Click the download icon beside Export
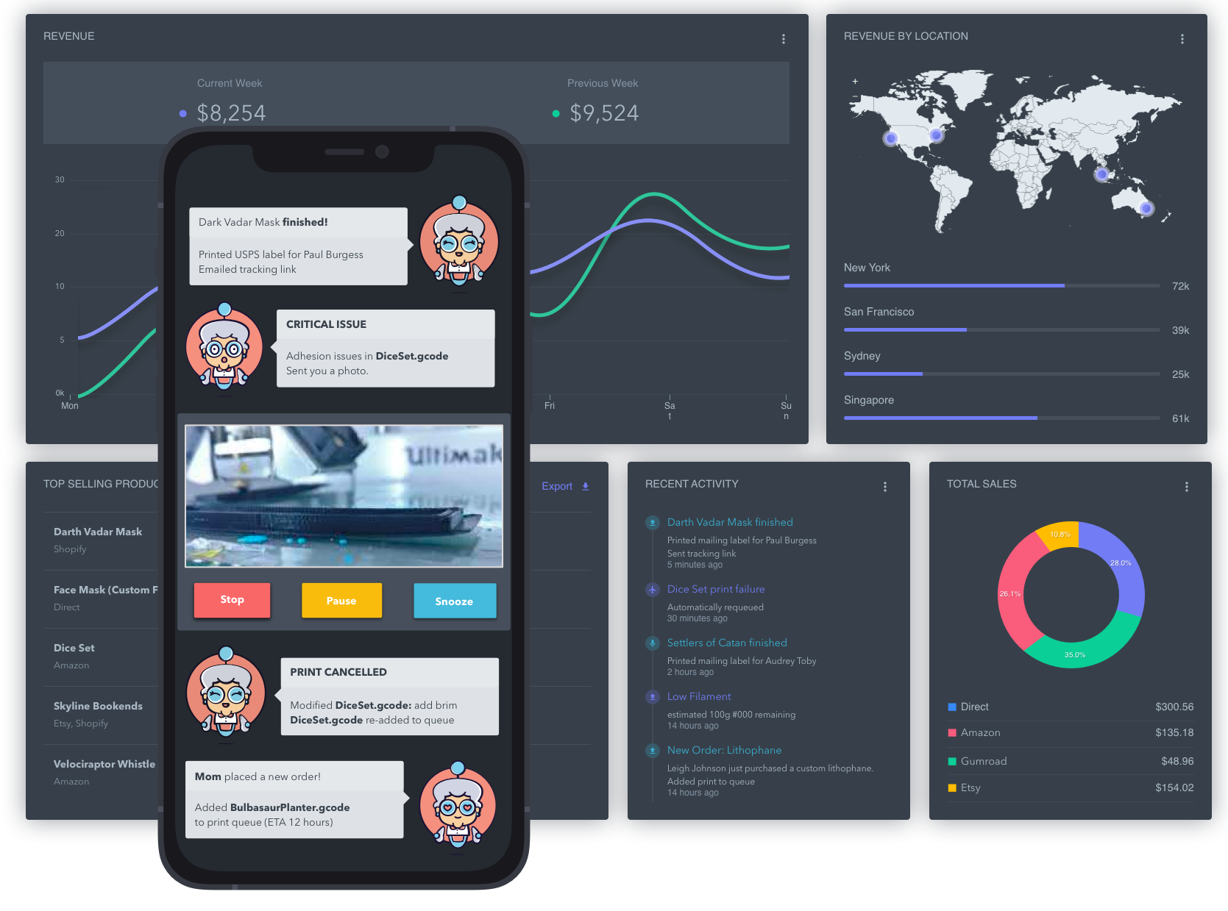The width and height of the screenshot is (1228, 911). click(586, 486)
